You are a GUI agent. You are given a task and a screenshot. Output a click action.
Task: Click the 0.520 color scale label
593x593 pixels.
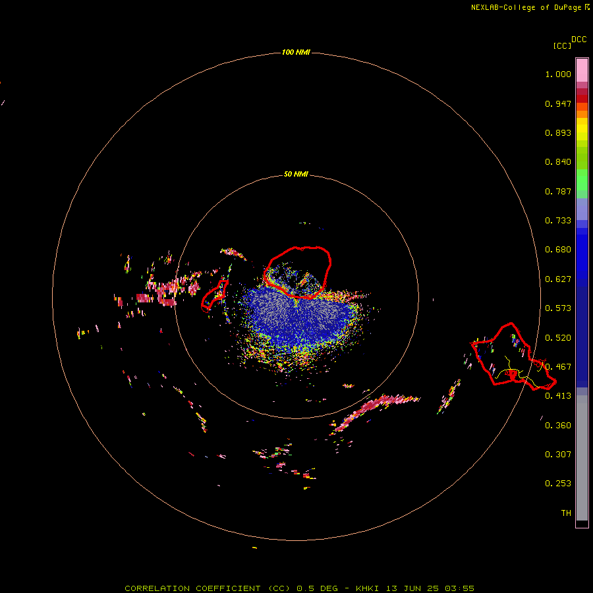(558, 338)
